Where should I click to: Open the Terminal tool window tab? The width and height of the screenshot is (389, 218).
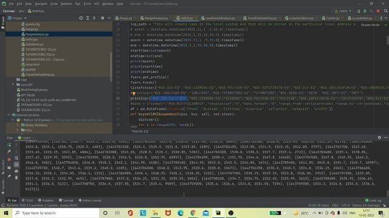[x=66, y=200]
